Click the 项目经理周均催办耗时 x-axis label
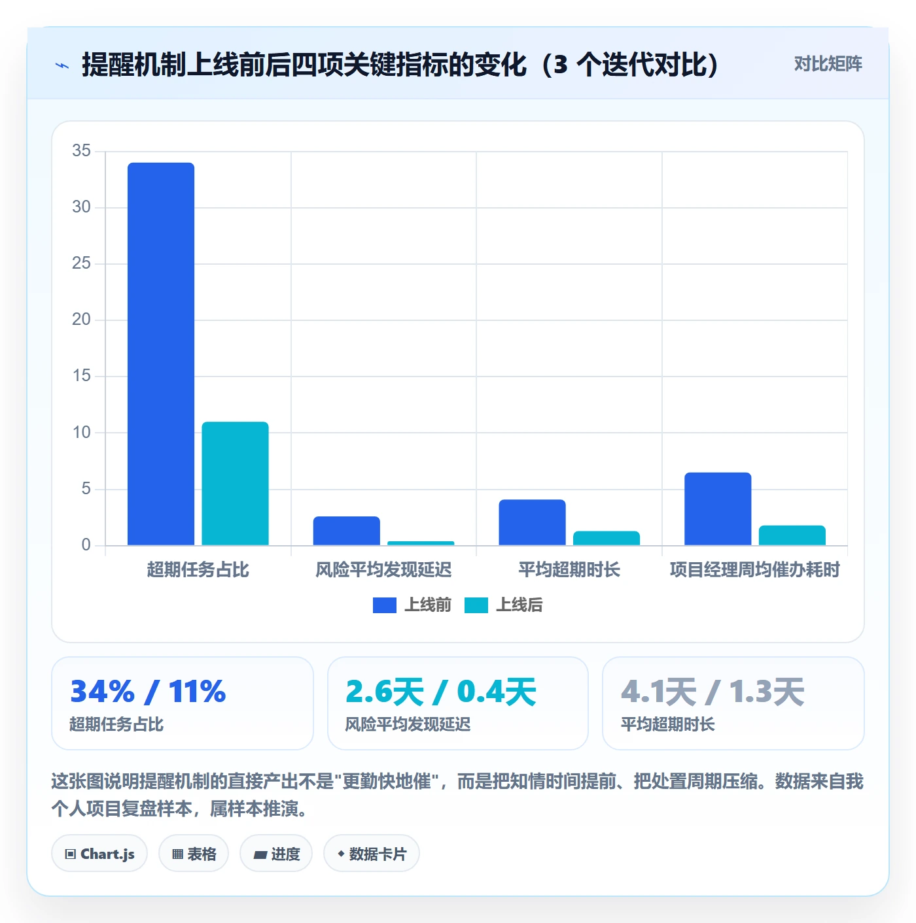 (755, 570)
